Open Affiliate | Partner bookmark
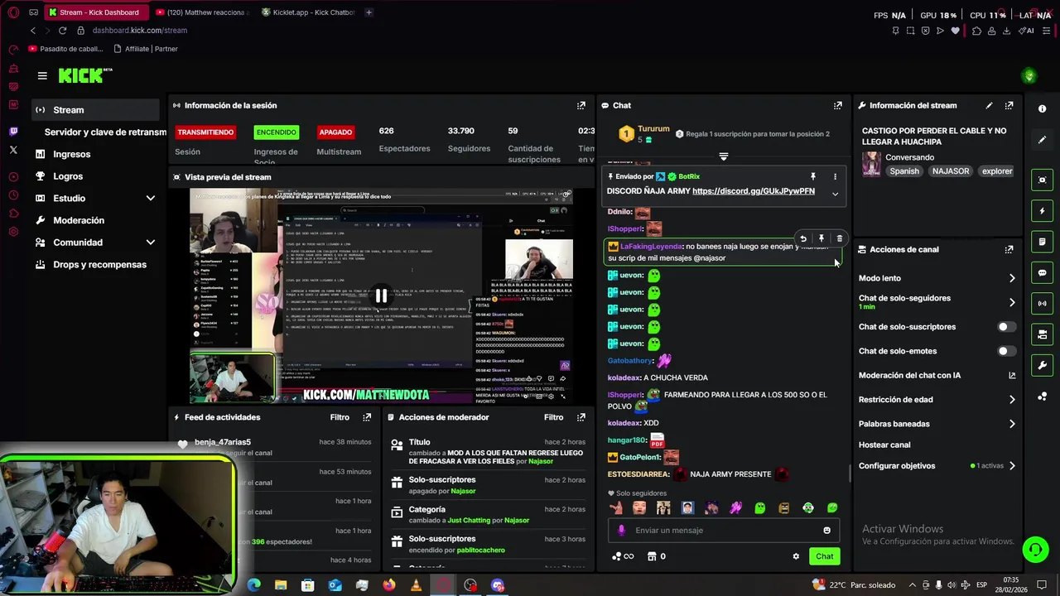Image resolution: width=1060 pixels, height=596 pixels. [x=145, y=49]
